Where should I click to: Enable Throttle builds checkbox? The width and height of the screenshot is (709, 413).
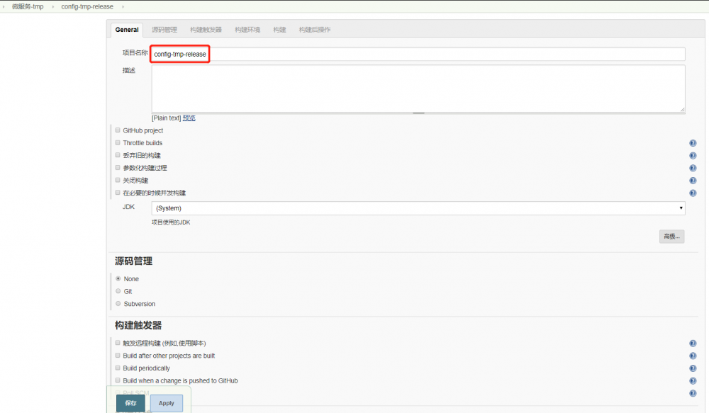(118, 143)
